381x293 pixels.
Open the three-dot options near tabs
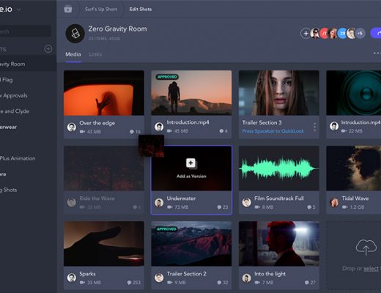(x=377, y=53)
